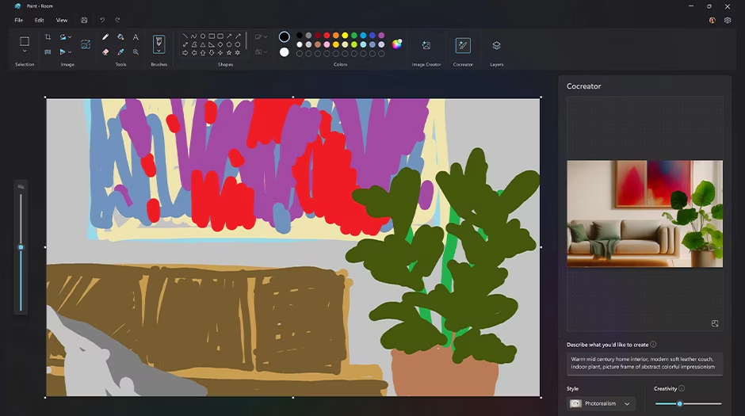
Task: Click the Undo button
Action: pyautogui.click(x=102, y=20)
